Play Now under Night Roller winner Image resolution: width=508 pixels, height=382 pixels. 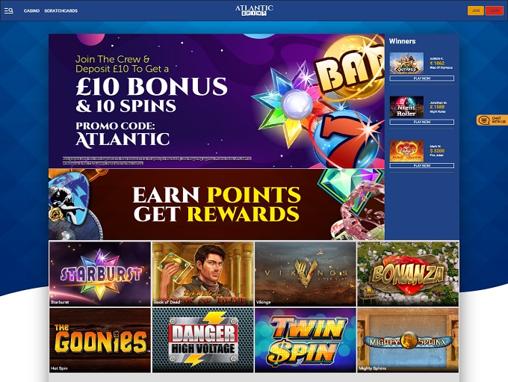[x=422, y=122]
